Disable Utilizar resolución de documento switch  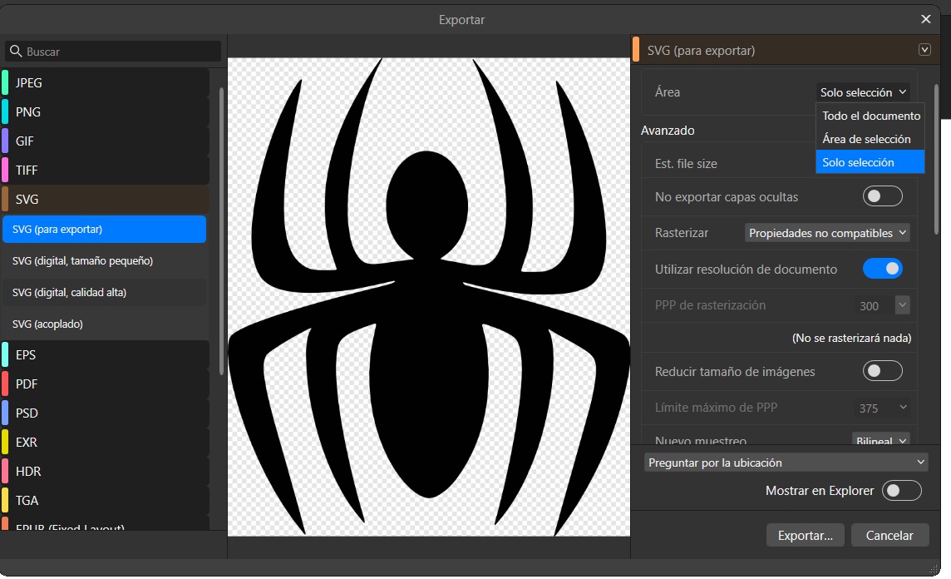[882, 269]
